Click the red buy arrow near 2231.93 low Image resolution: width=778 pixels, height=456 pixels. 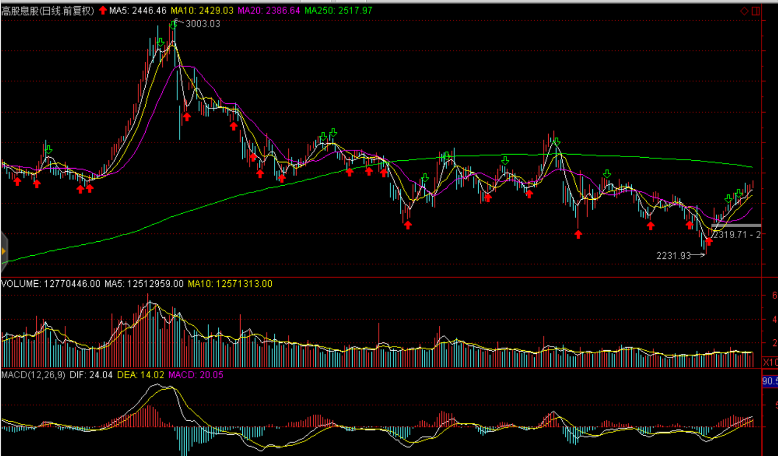[708, 241]
